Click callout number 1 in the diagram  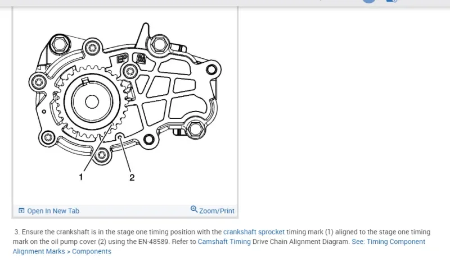[x=82, y=177]
